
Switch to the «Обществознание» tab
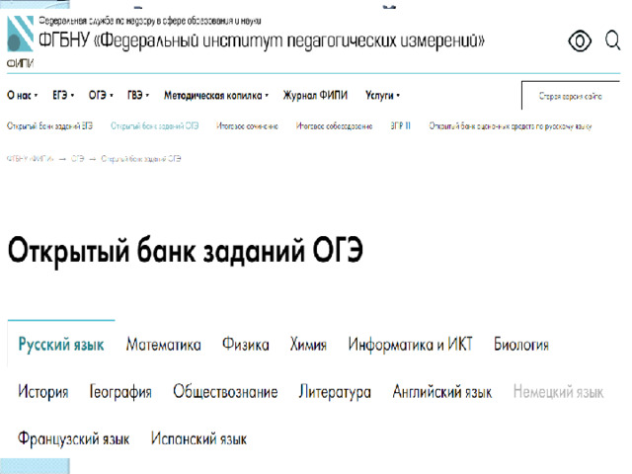click(x=225, y=392)
